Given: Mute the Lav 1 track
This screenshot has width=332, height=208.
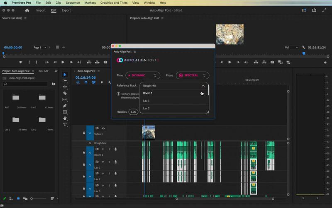Looking at the screenshot, I should point(103,162).
